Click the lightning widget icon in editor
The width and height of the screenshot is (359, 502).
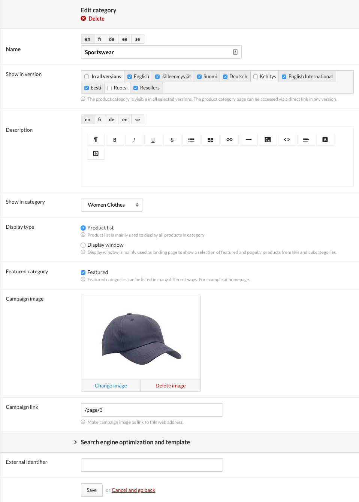(96, 153)
